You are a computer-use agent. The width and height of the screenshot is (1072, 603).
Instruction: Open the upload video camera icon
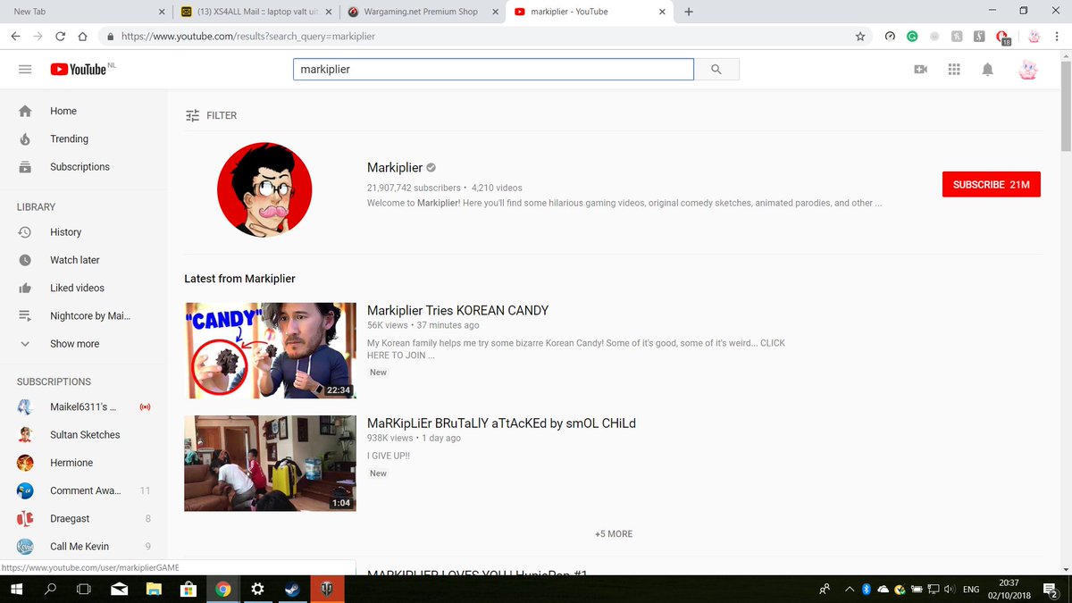[x=920, y=70]
